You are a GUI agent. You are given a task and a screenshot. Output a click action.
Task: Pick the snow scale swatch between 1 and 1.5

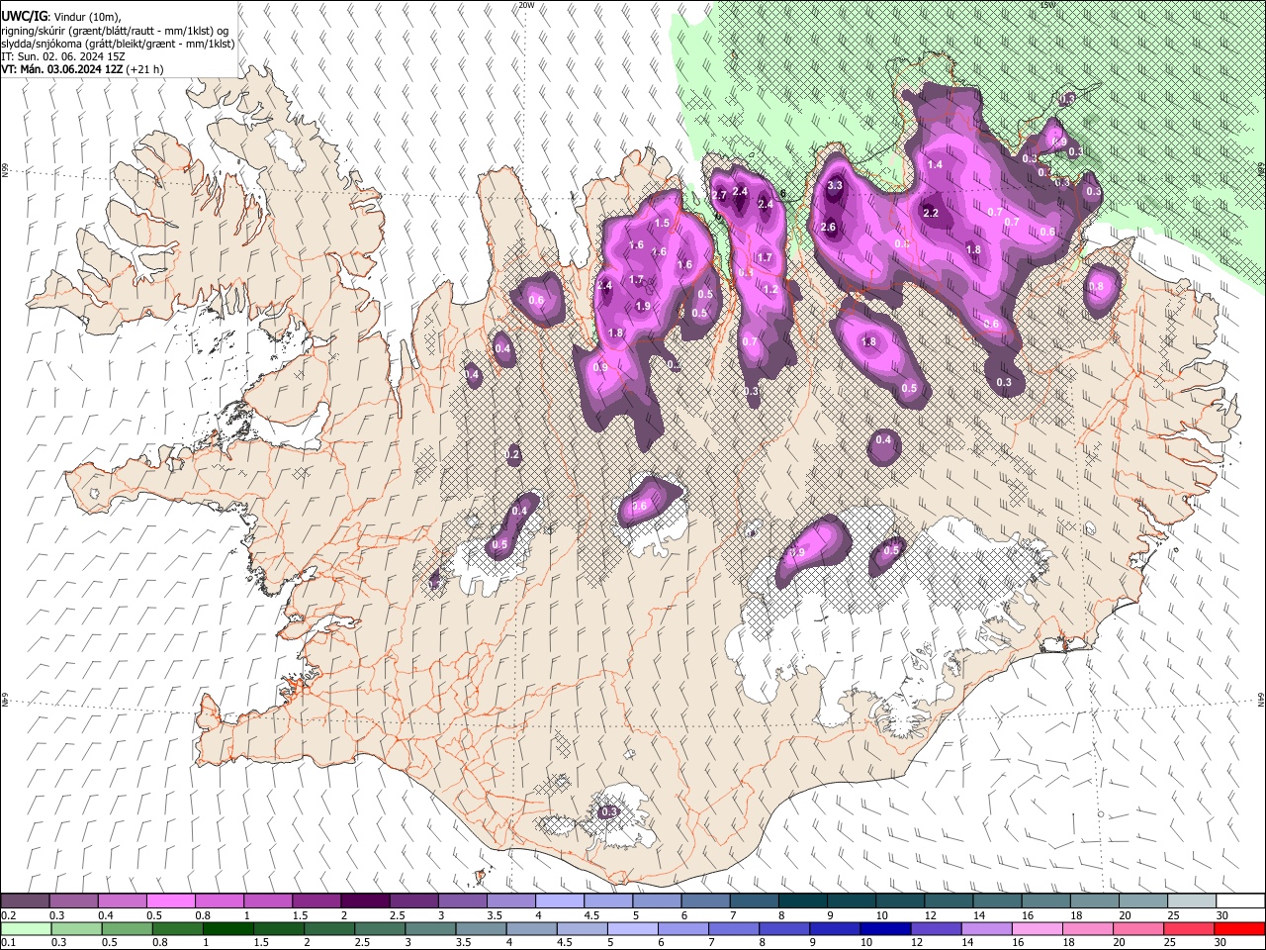(x=268, y=901)
